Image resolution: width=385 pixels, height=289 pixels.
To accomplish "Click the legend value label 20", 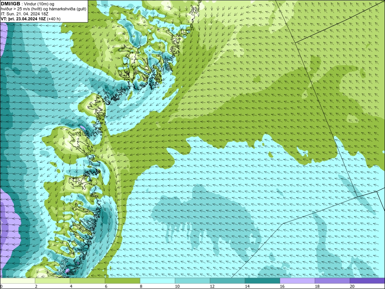I will [352, 286].
